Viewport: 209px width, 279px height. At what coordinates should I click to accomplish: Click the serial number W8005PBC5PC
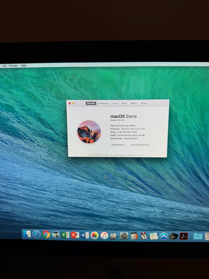coord(131,139)
